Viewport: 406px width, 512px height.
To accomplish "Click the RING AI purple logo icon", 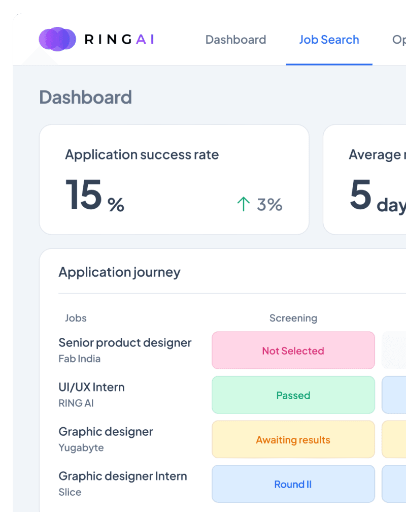I will pyautogui.click(x=57, y=39).
